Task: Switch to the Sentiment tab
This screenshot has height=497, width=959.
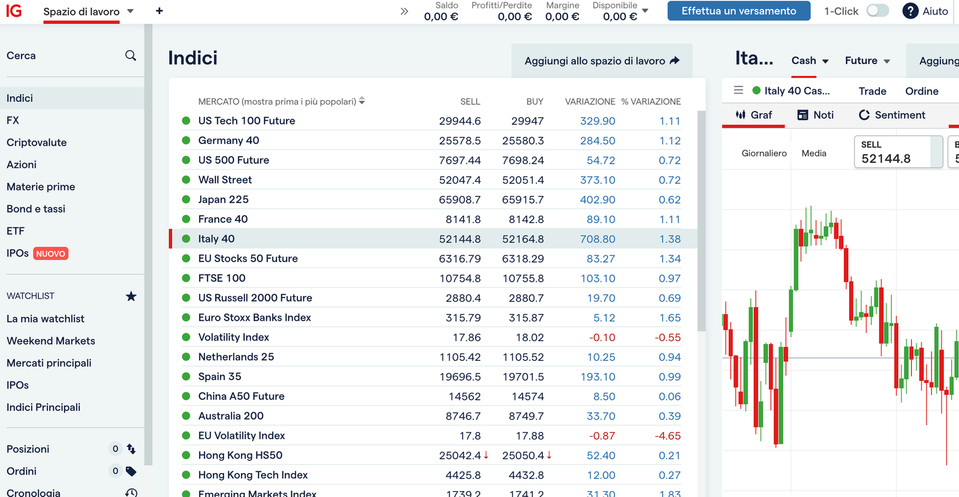Action: (892, 115)
